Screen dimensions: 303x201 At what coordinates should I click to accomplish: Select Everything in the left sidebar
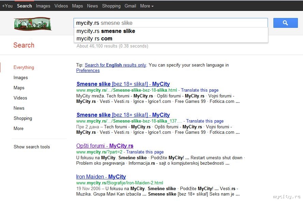(x=24, y=67)
